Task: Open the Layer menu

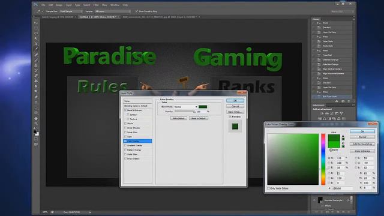Action: (x=69, y=5)
